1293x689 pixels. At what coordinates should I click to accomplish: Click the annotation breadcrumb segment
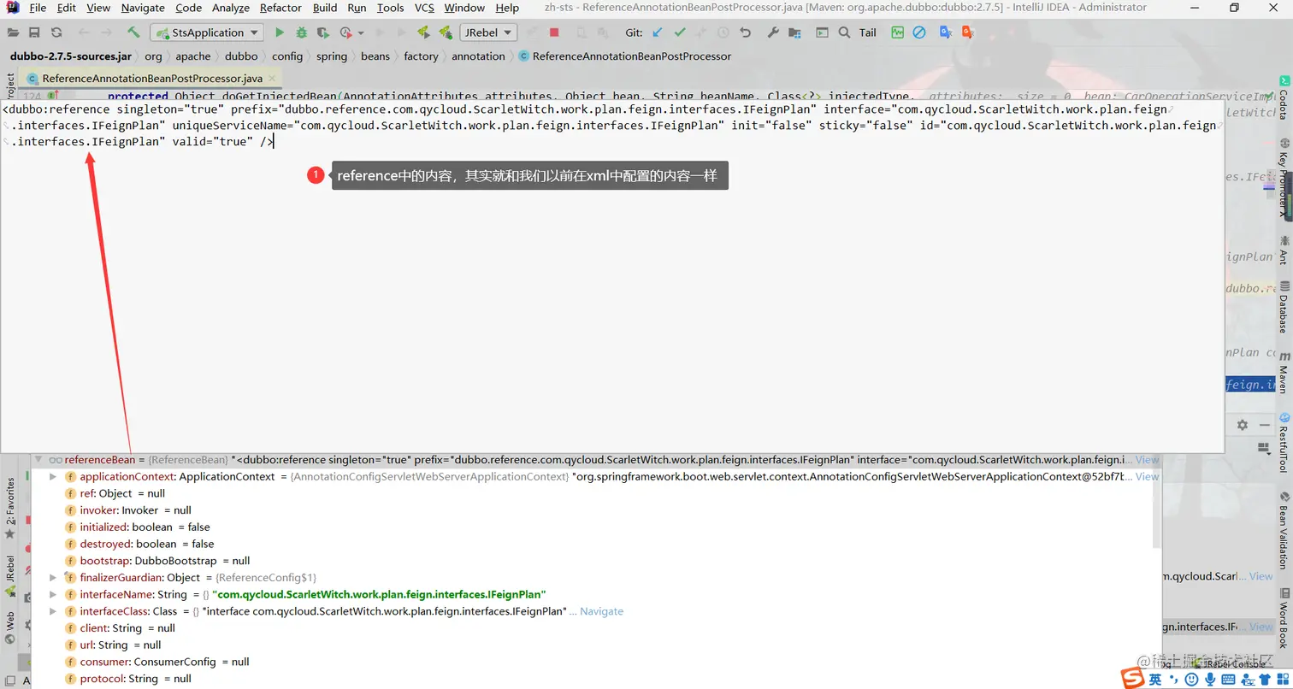[x=478, y=56]
